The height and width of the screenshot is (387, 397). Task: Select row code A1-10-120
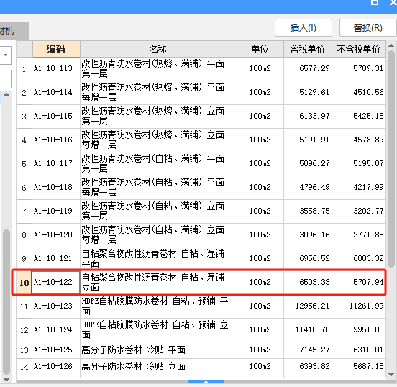click(x=53, y=235)
